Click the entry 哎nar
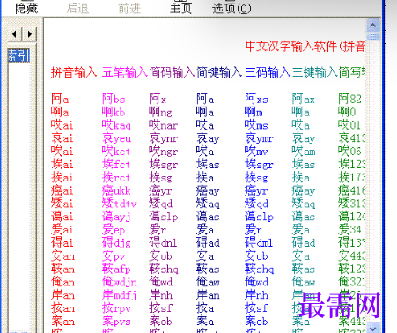 [x=164, y=125]
